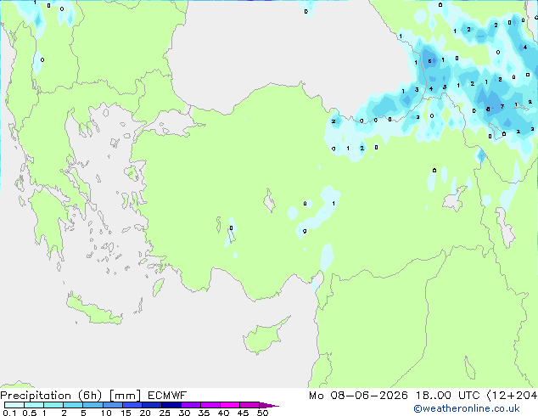Click the 2–5 mm legend swatch
This screenshot has height=416, width=538.
[x=73, y=405]
